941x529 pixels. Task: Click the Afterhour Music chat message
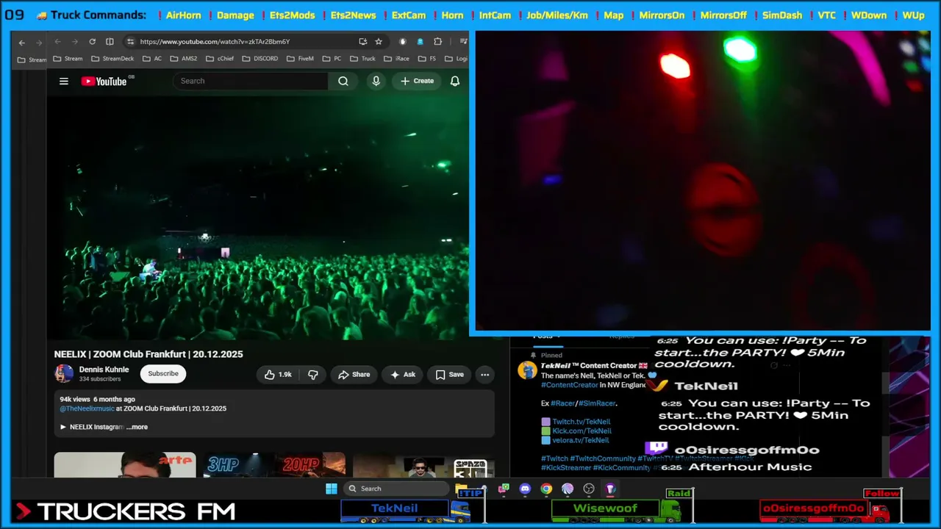coord(750,467)
